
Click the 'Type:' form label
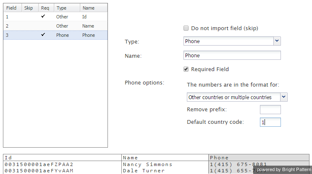[132, 41]
